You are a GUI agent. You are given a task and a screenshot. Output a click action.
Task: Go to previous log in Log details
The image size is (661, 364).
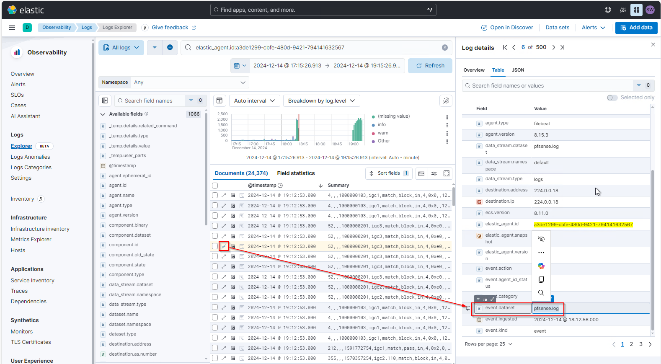[514, 47]
